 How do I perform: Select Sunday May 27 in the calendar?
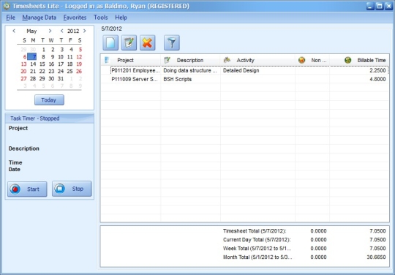click(x=23, y=78)
